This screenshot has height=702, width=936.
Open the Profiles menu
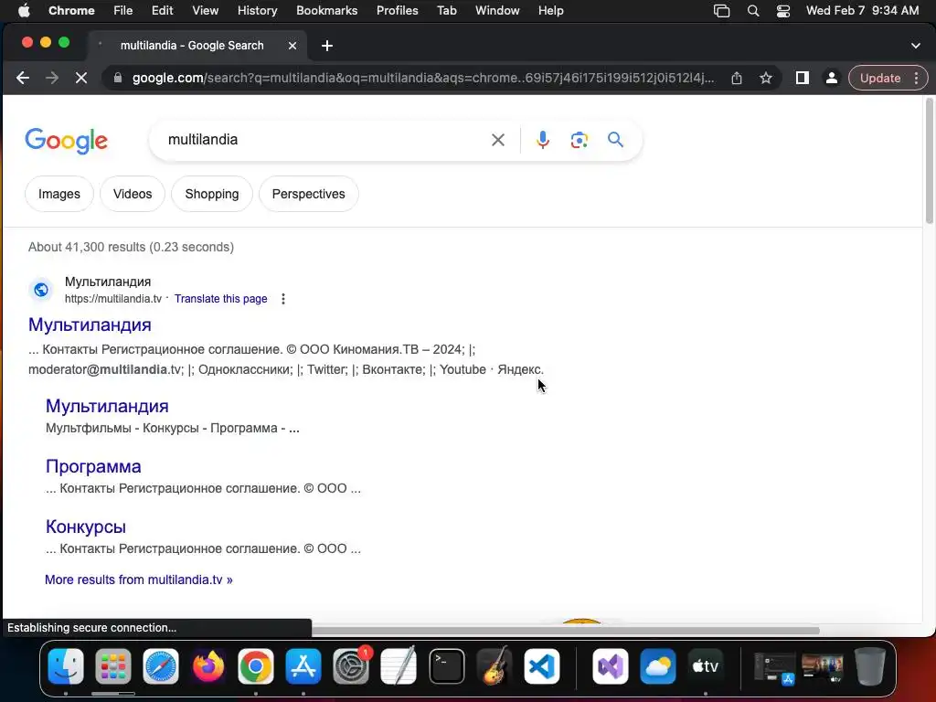(397, 11)
